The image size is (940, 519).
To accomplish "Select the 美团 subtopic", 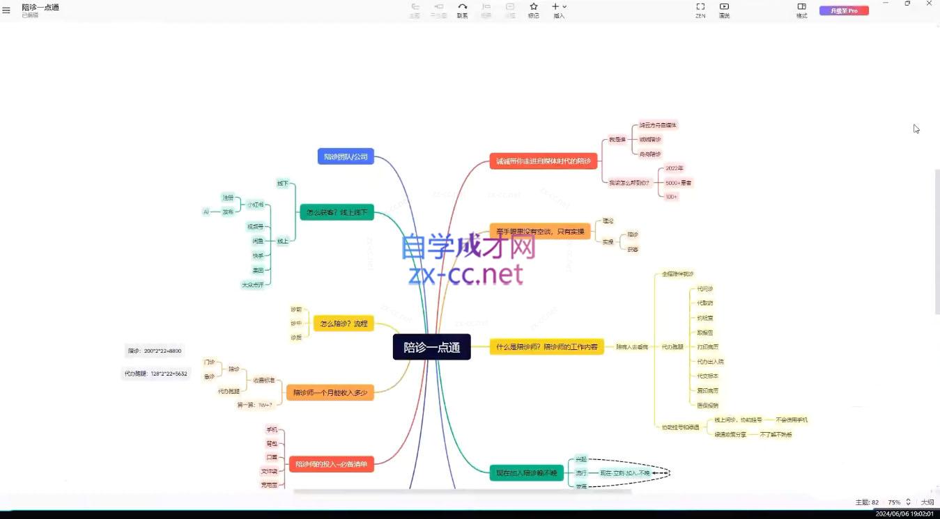I will pyautogui.click(x=258, y=270).
